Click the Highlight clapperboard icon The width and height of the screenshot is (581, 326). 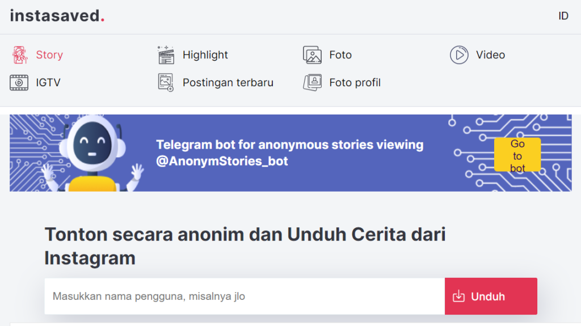click(x=166, y=55)
